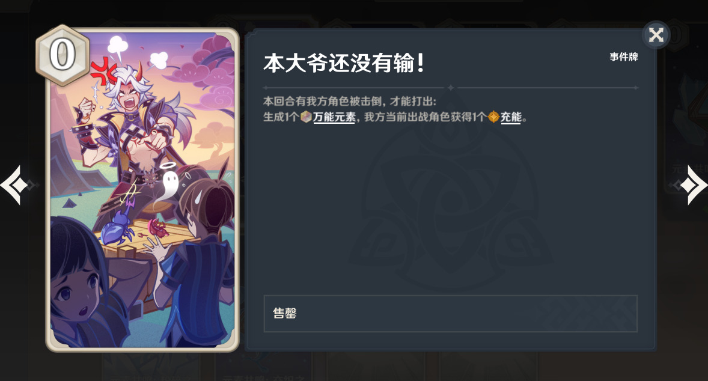The height and width of the screenshot is (381, 708).
Task: Click the small red beetle on the crate
Action: pos(160,228)
